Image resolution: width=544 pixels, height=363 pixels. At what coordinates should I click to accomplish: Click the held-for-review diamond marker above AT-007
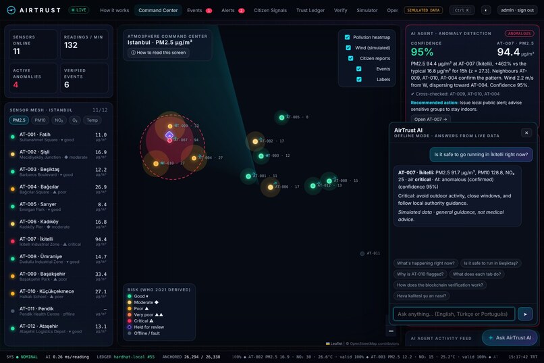pos(169,135)
